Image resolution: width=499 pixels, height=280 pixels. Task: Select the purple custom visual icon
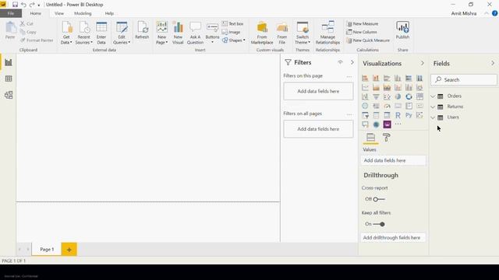click(387, 124)
